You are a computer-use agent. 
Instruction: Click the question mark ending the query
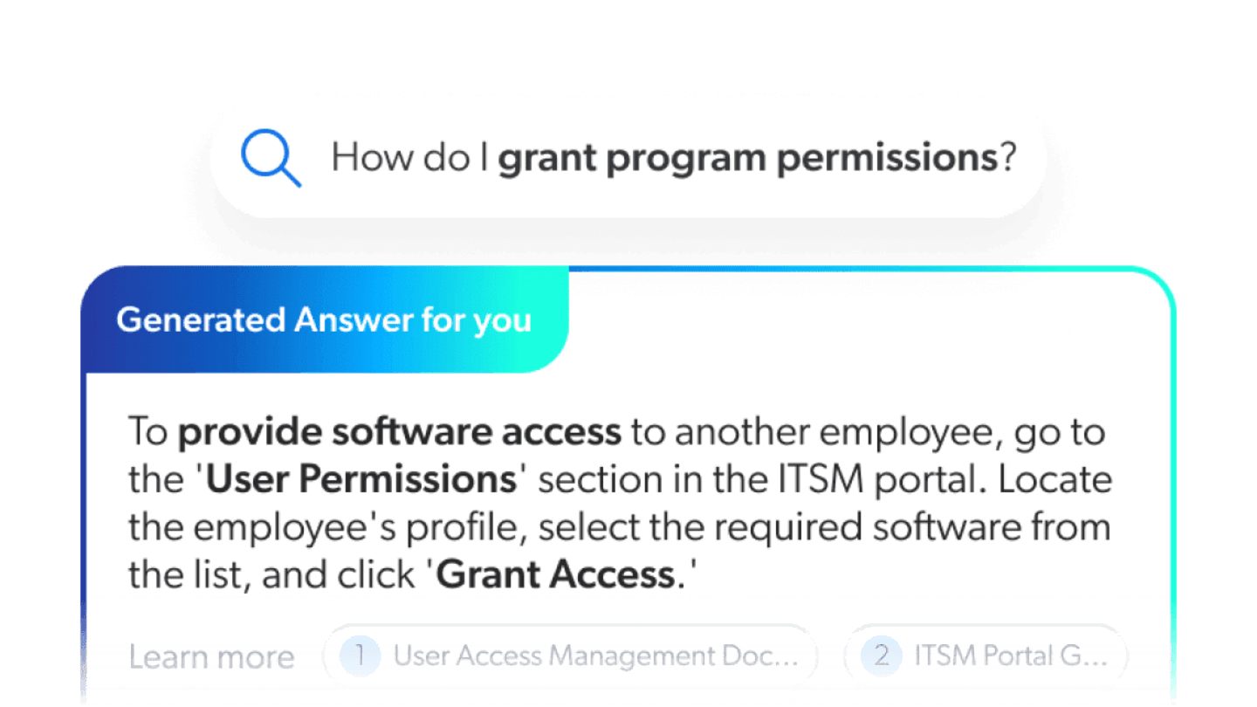coord(1007,159)
